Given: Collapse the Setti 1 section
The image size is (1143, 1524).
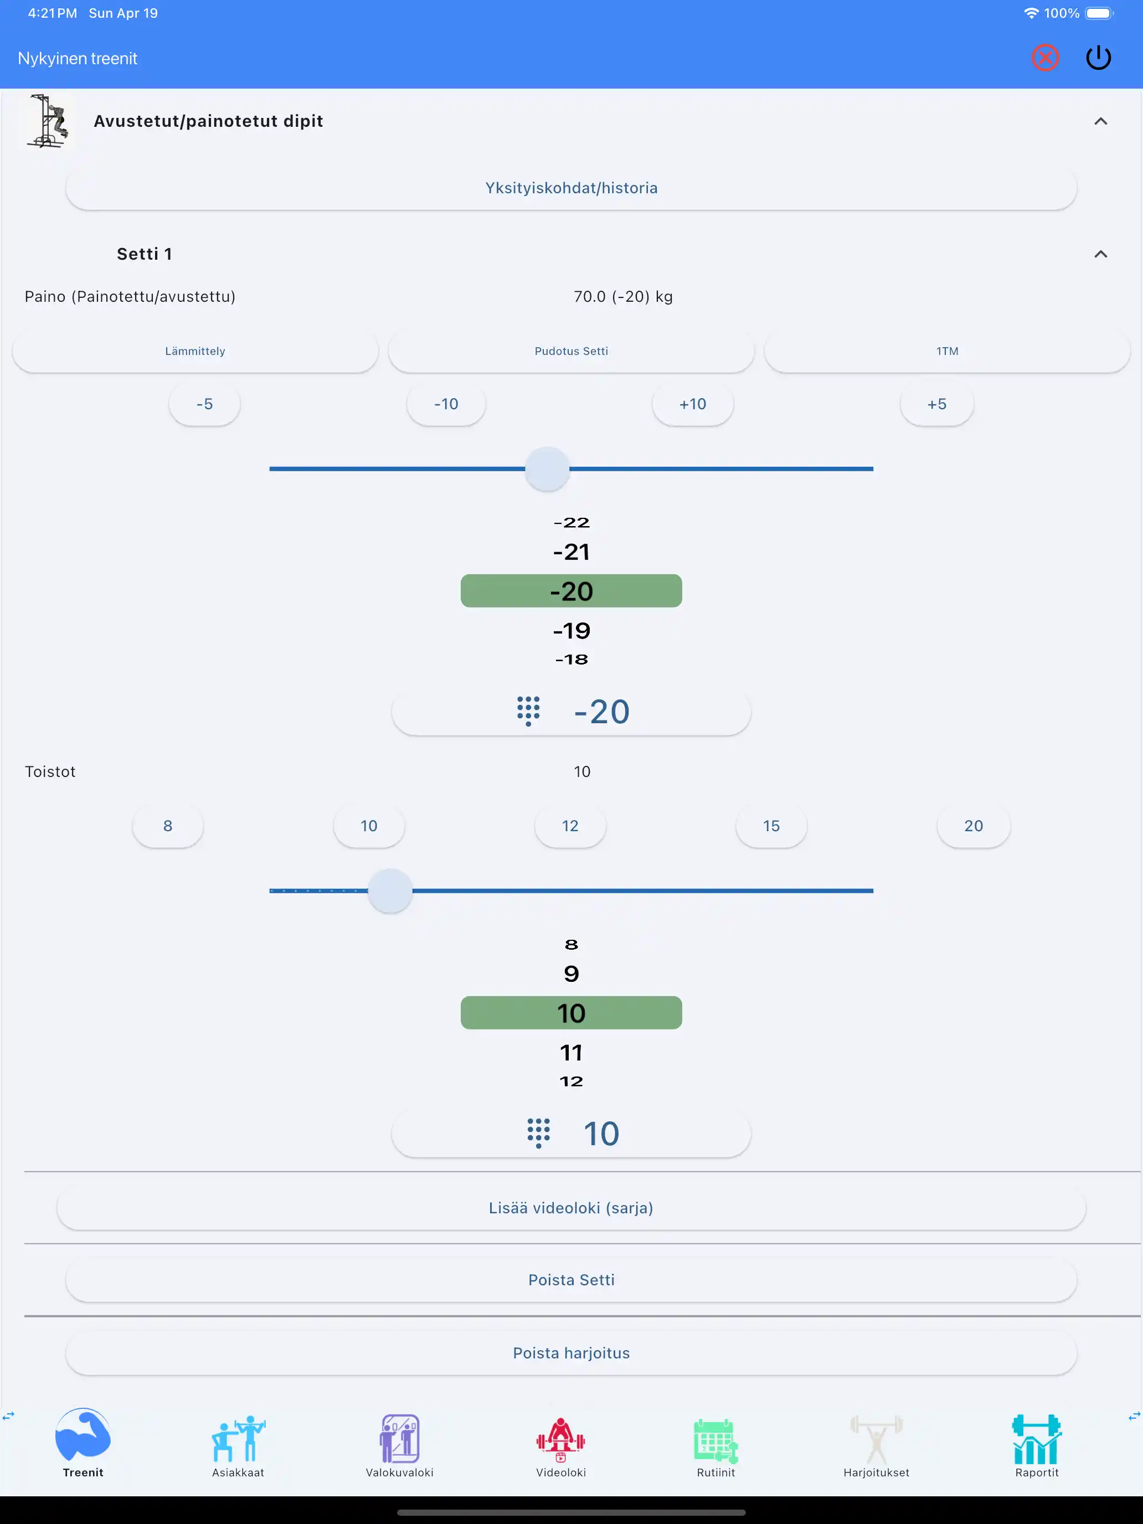Looking at the screenshot, I should click(1100, 254).
